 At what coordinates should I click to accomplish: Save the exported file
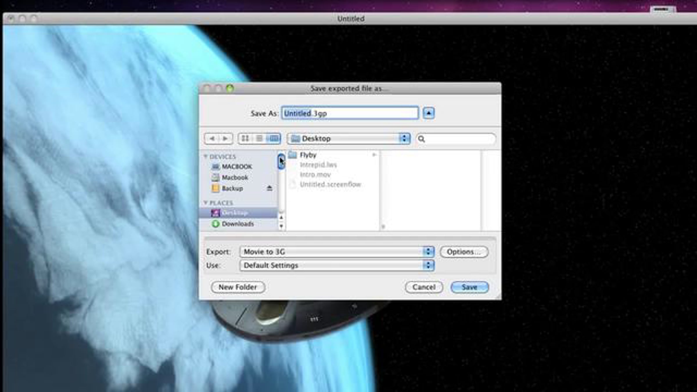(469, 287)
